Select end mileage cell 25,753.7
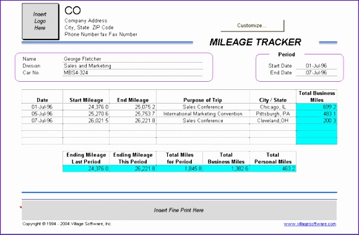 133,113
